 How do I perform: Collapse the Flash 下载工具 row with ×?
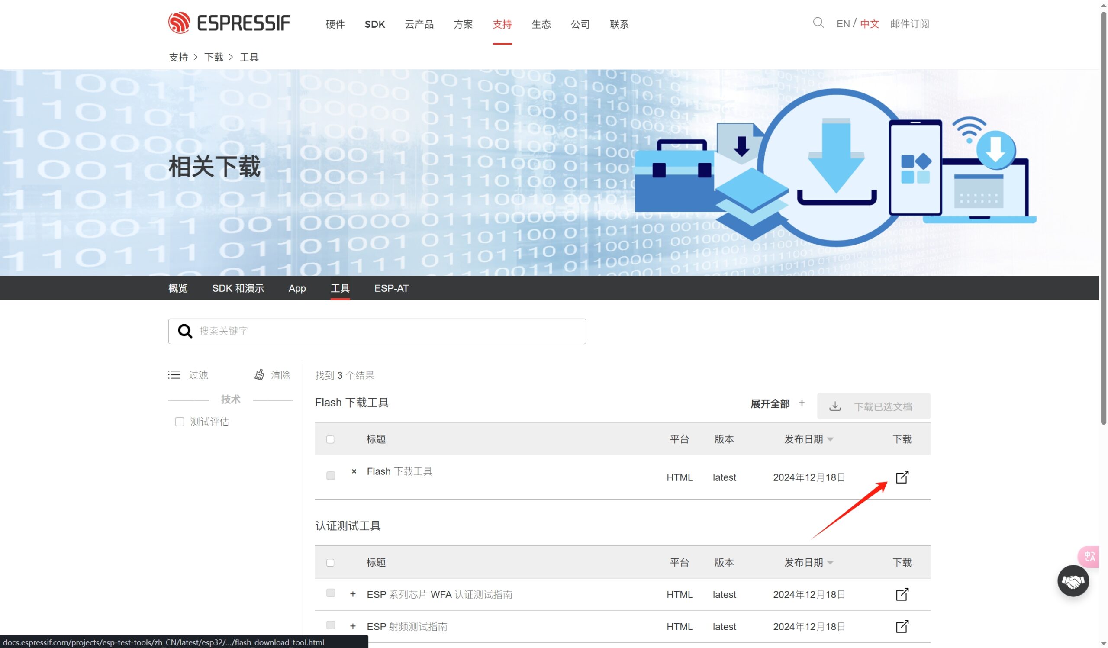click(354, 471)
